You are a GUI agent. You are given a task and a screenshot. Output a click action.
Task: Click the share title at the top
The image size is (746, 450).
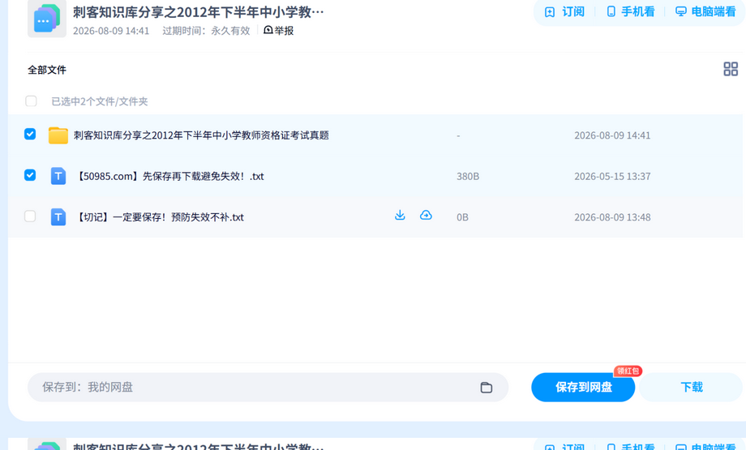(x=199, y=12)
